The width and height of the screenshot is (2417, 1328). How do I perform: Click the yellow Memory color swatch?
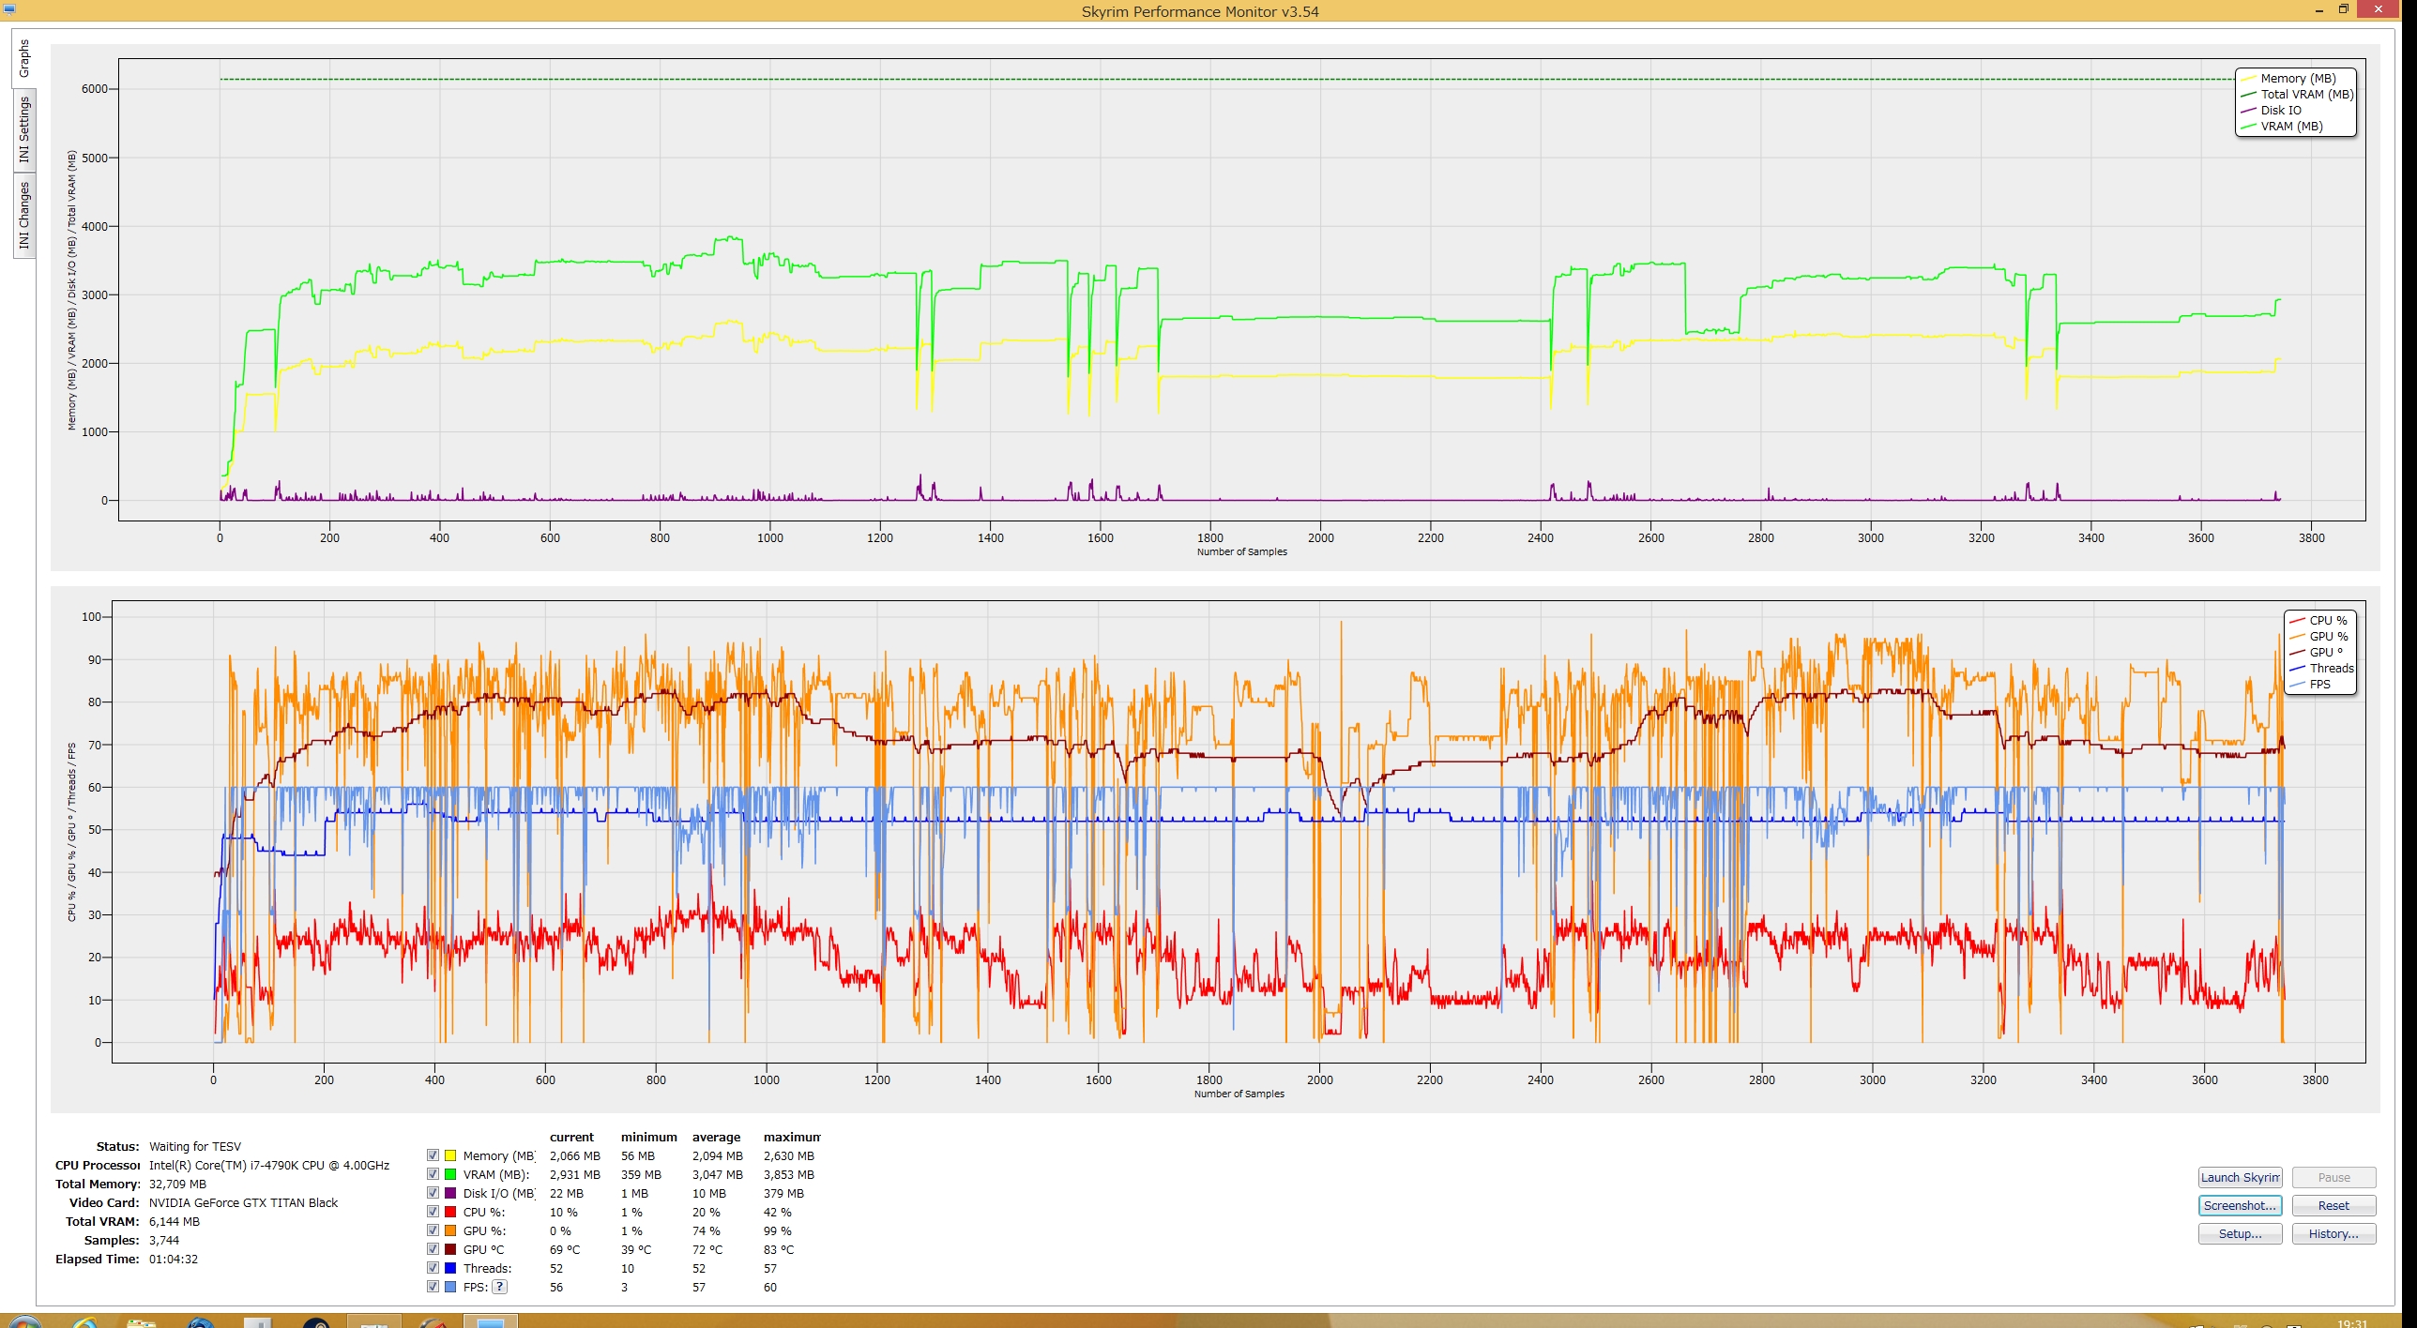click(x=450, y=1155)
